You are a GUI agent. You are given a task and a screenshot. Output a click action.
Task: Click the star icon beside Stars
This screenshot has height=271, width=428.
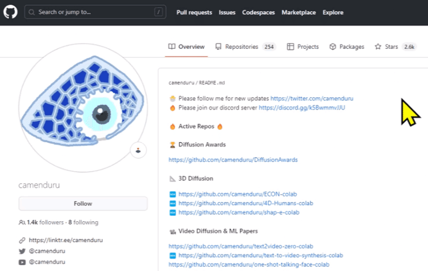point(378,47)
